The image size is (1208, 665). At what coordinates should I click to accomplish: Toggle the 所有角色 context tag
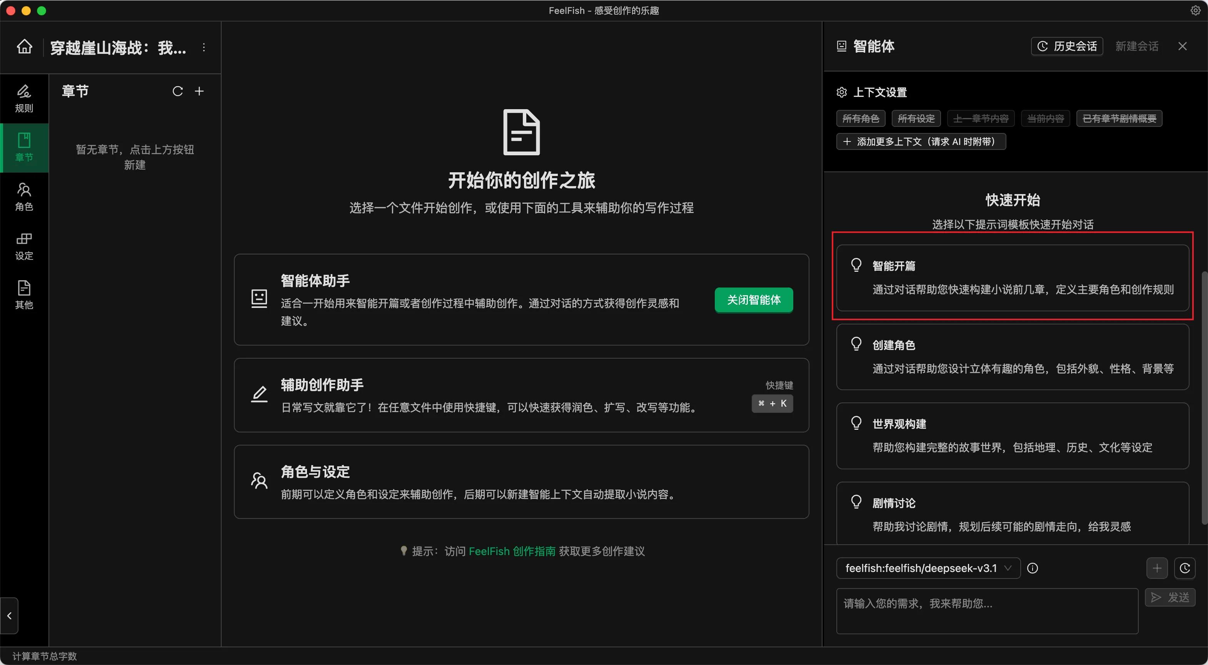click(860, 118)
